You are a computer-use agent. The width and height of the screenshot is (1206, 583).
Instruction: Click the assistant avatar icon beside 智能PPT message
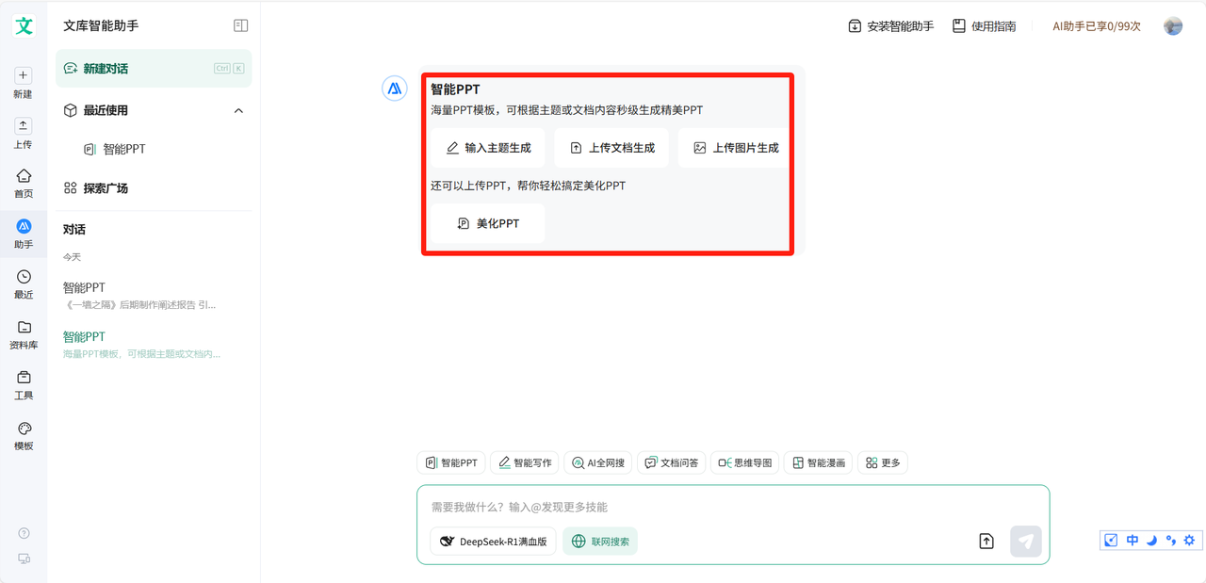tap(394, 88)
